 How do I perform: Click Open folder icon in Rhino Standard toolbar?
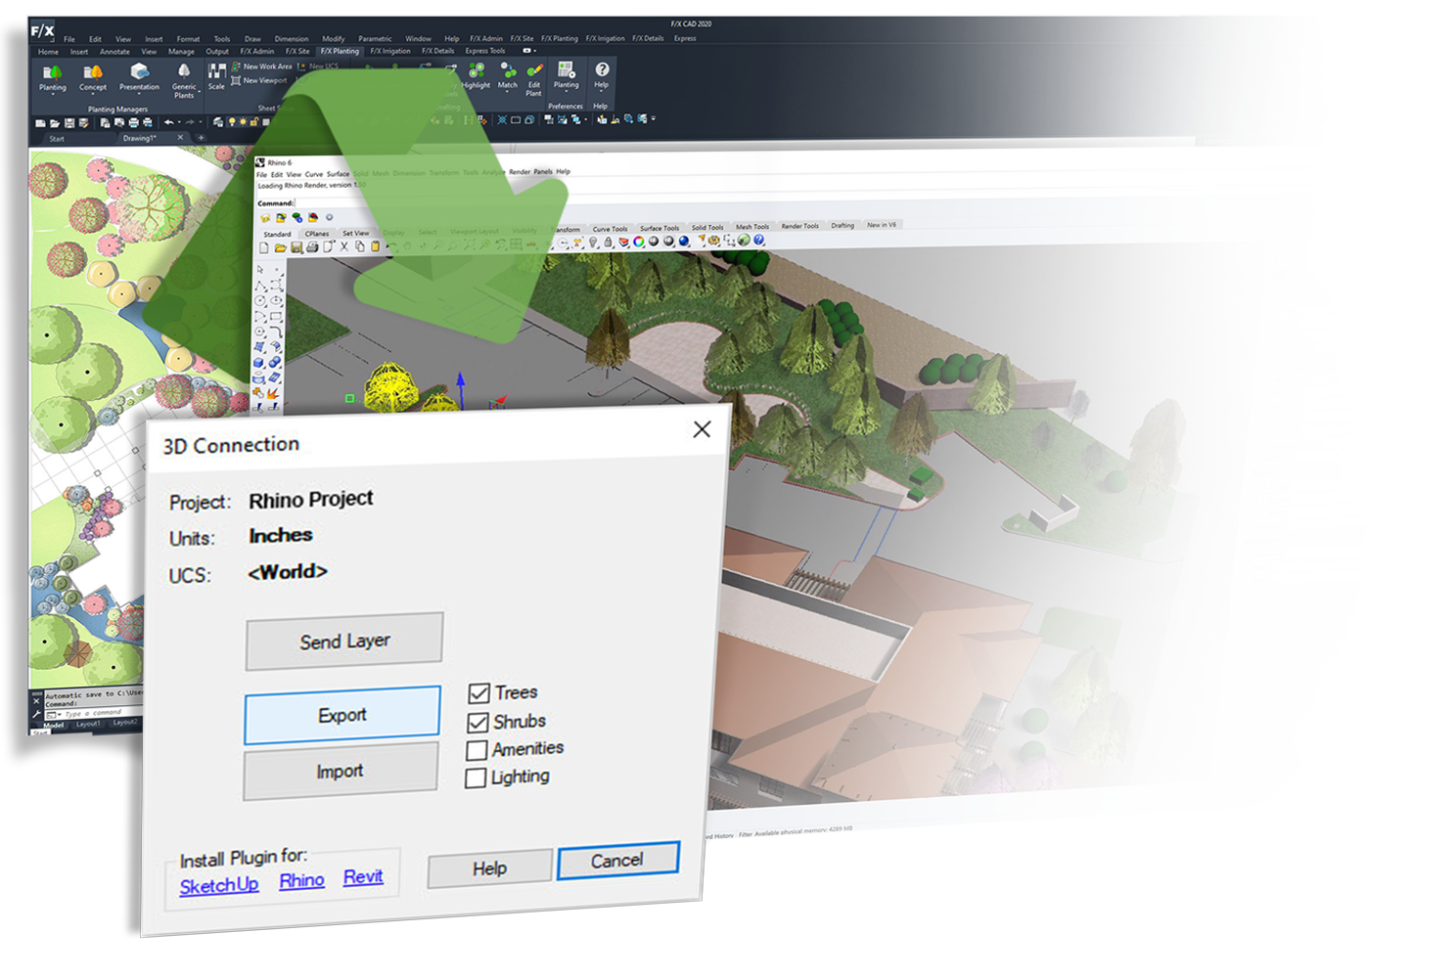click(280, 246)
